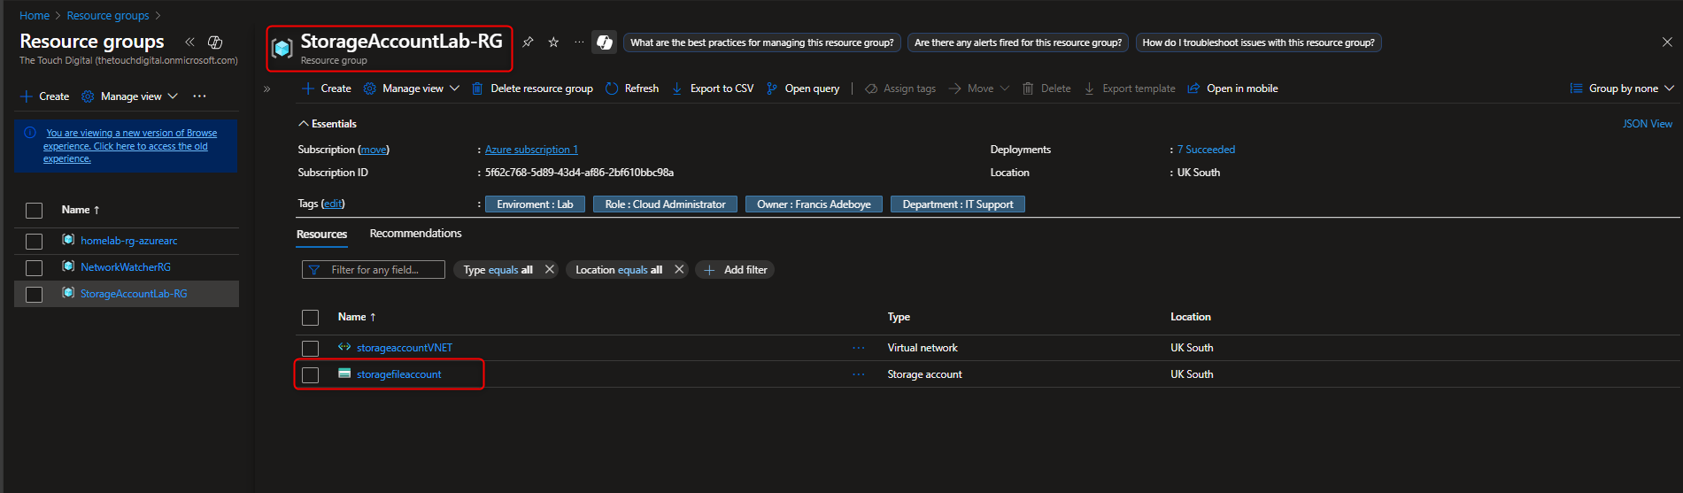Go to Home breadcrumb
The height and width of the screenshot is (493, 1683).
[35, 16]
